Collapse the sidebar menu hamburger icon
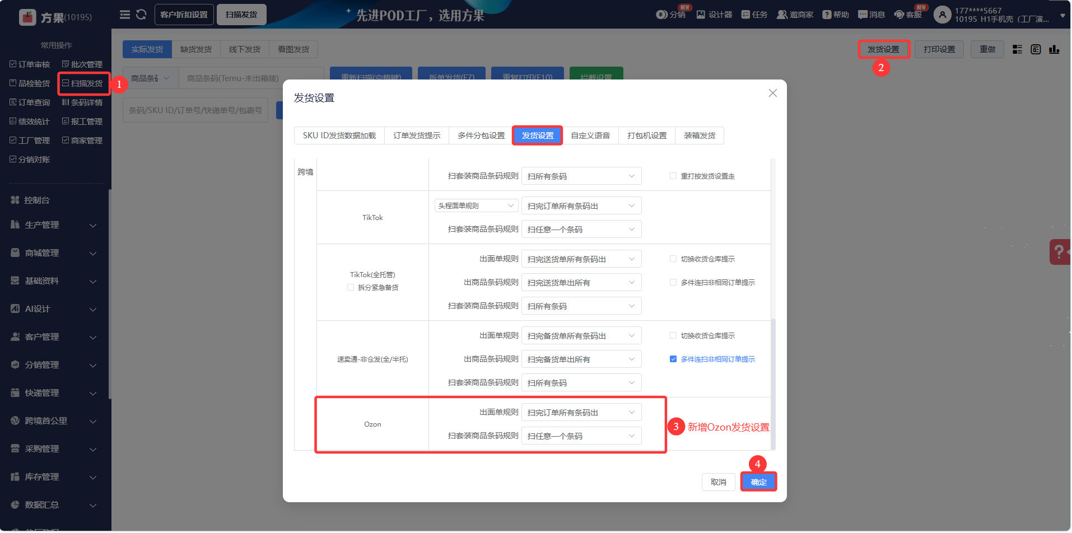1072x533 pixels. 125,15
